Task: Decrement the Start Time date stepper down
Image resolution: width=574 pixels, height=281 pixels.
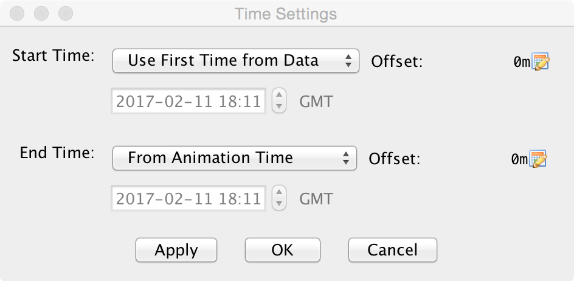Action: (x=278, y=106)
